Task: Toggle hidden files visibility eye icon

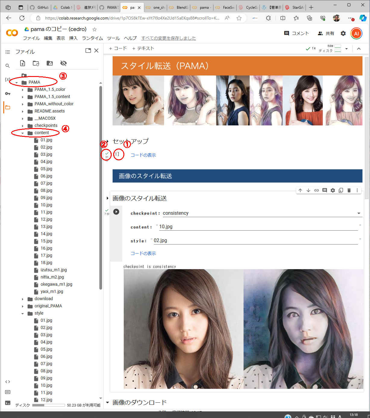Action: pyautogui.click(x=63, y=63)
